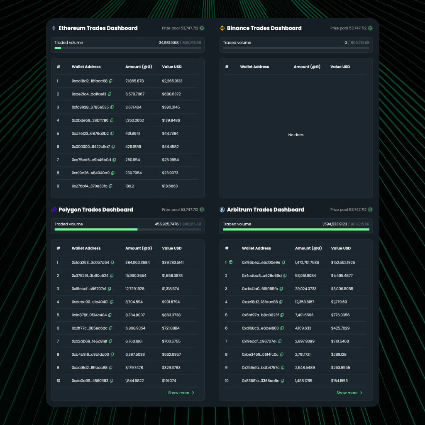Click the prize pool coin icon on Ethereum dashboard
425x425 pixels.
pos(202,28)
